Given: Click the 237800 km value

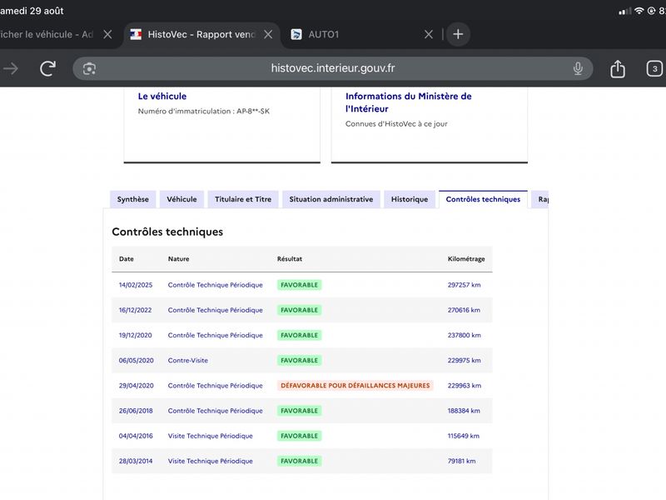Looking at the screenshot, I should click(x=465, y=335).
